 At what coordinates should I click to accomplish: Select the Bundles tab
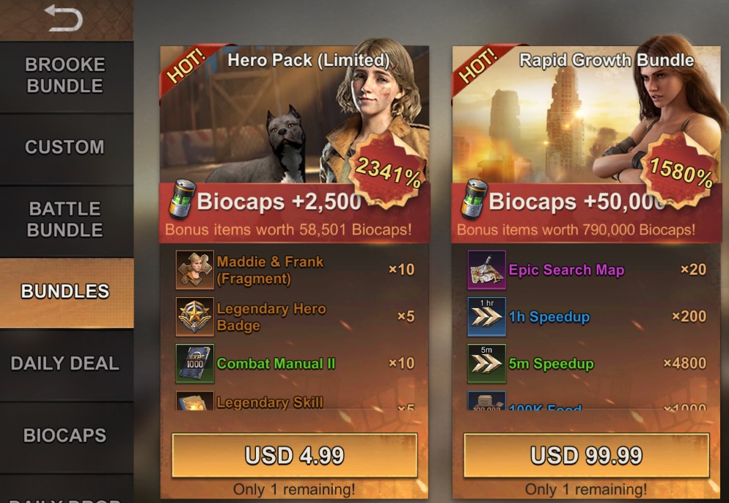click(67, 293)
